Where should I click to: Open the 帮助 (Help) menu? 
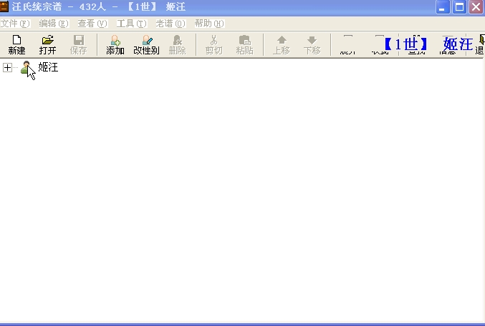tap(208, 23)
